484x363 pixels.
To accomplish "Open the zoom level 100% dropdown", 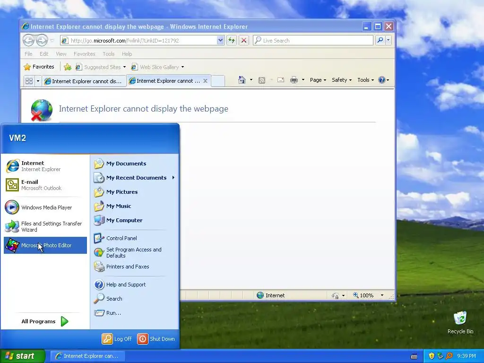I will [x=382, y=295].
